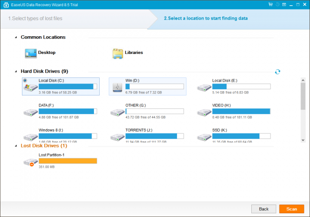Click the Back button
310x217 pixels.
click(x=264, y=209)
